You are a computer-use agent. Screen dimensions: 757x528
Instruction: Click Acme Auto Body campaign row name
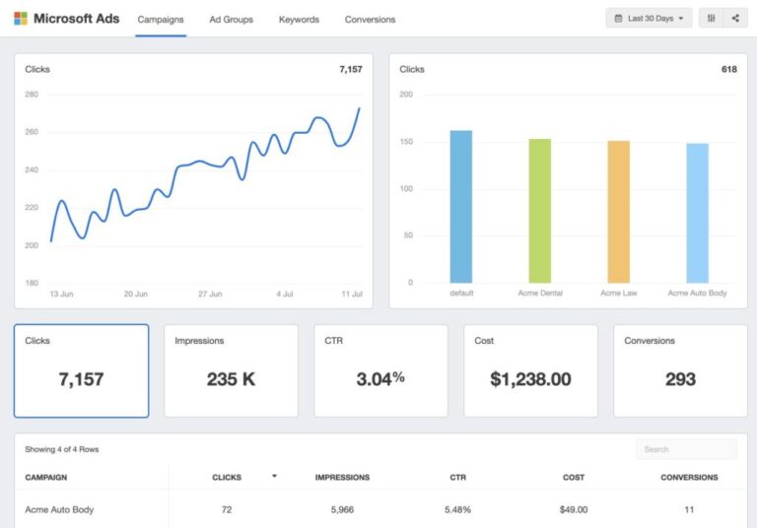pos(59,509)
